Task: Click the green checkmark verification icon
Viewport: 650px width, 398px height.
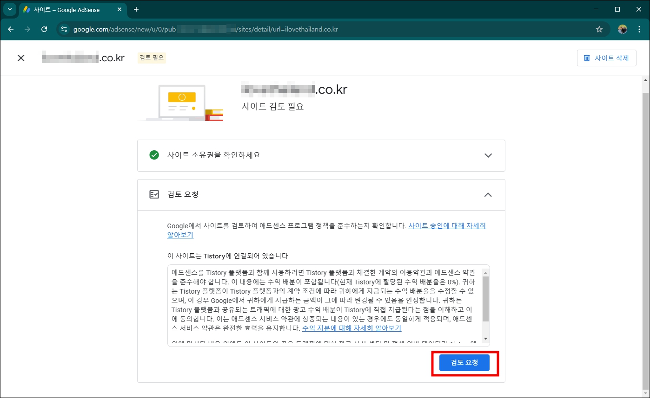Action: click(154, 155)
